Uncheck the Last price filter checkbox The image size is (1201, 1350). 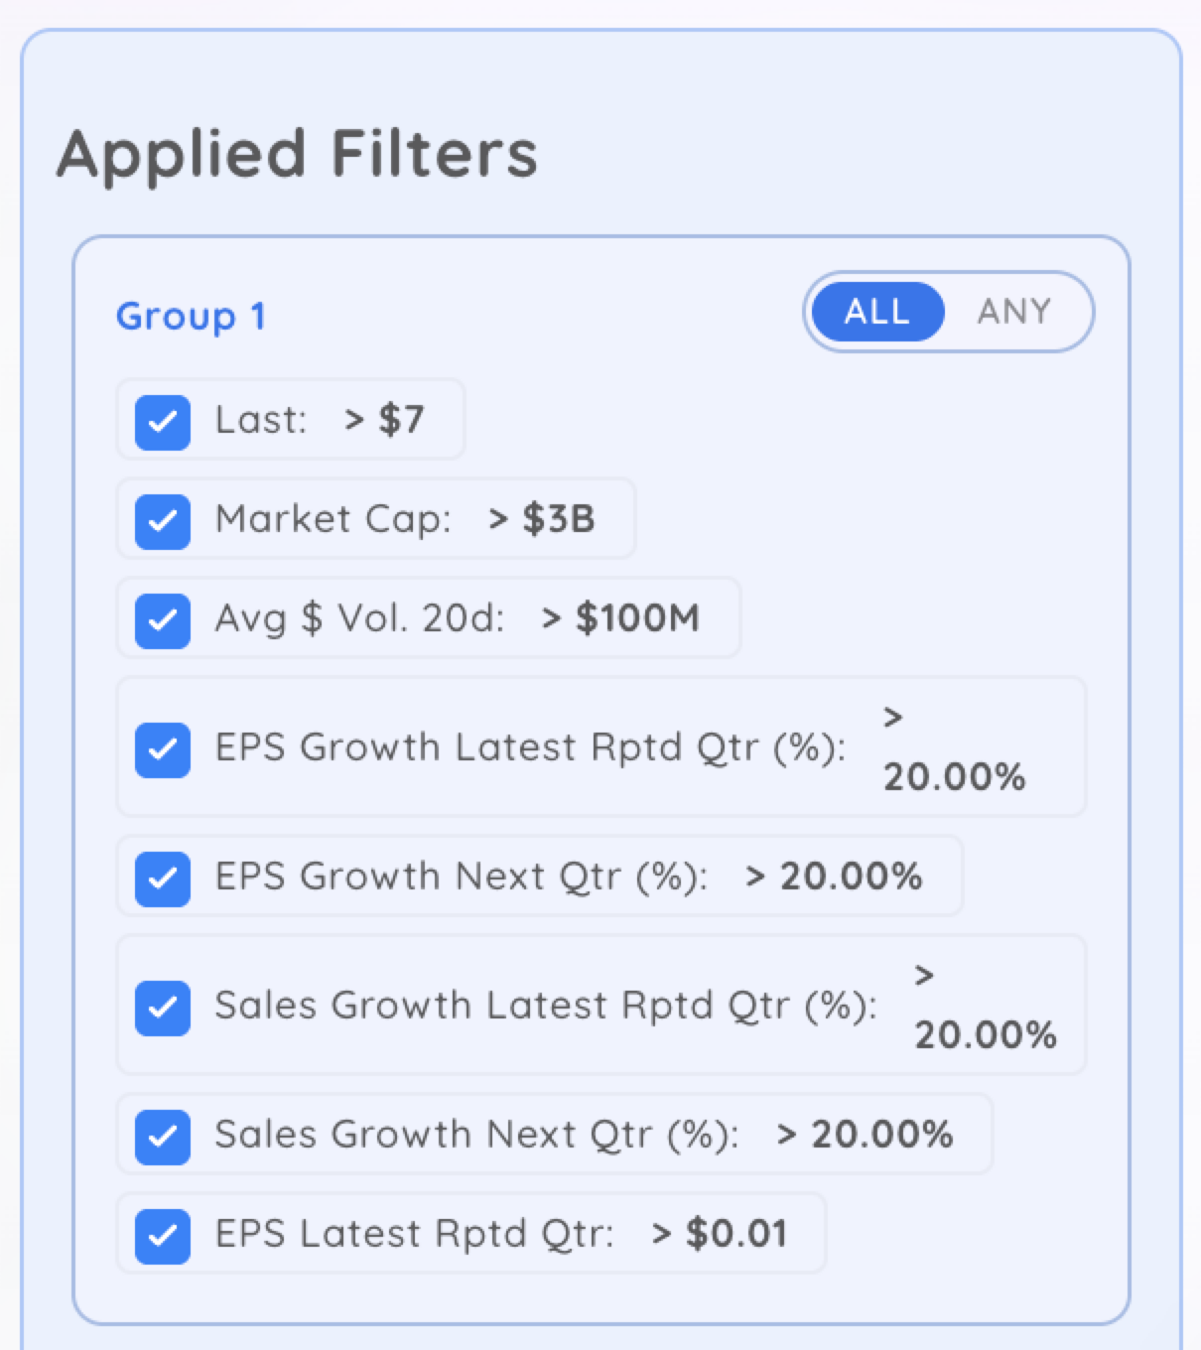pyautogui.click(x=163, y=422)
